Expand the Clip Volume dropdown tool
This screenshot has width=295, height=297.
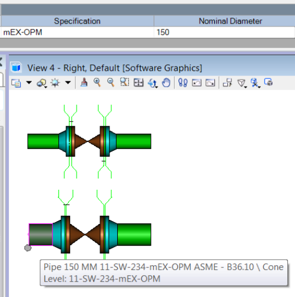click(241, 83)
